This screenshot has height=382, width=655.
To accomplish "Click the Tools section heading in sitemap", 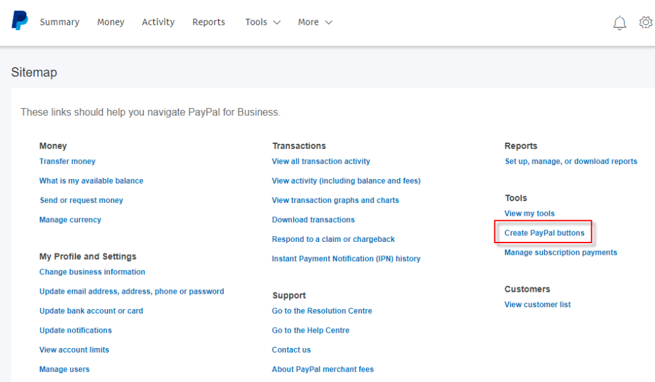I will tap(516, 198).
